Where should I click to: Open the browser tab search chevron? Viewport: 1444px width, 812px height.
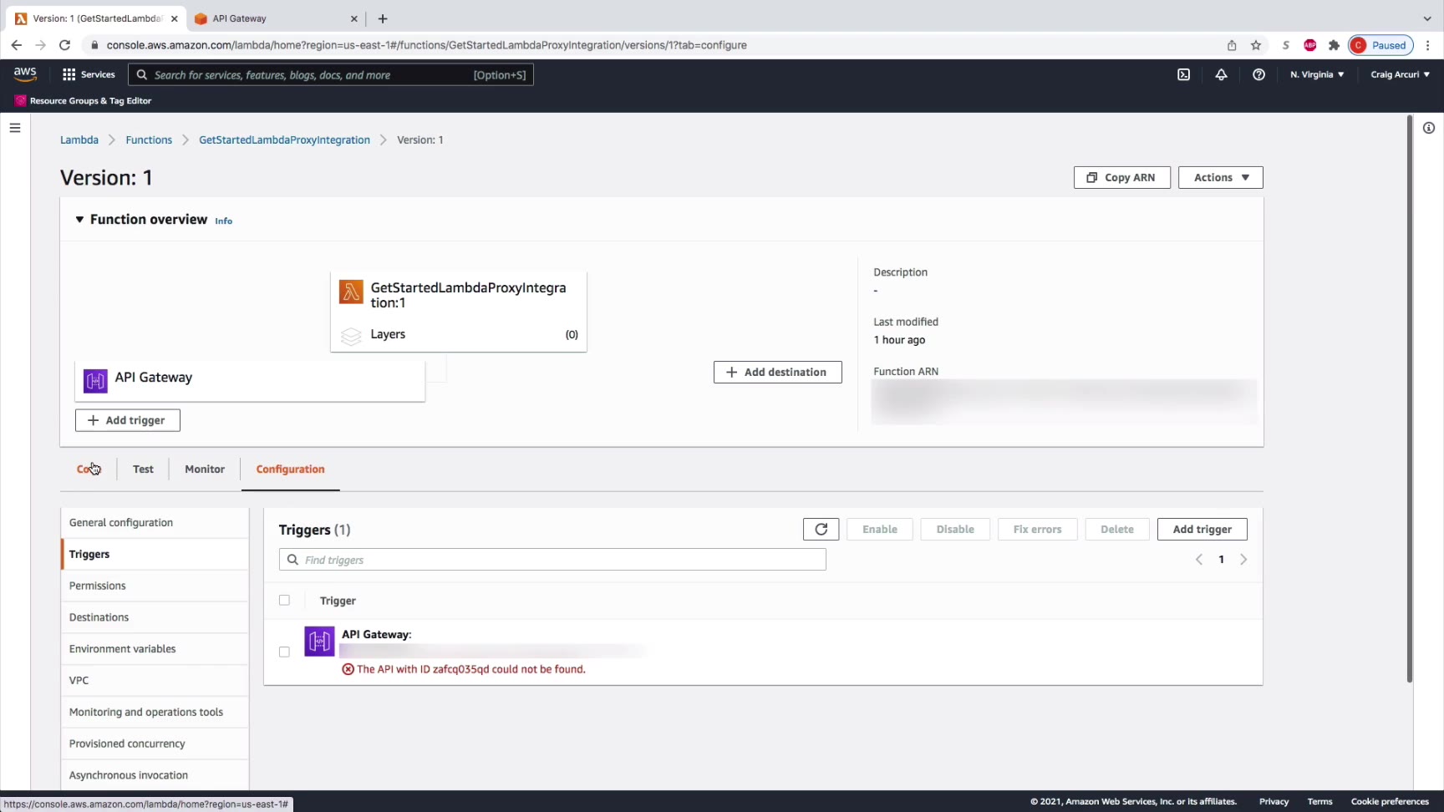[x=1427, y=18]
